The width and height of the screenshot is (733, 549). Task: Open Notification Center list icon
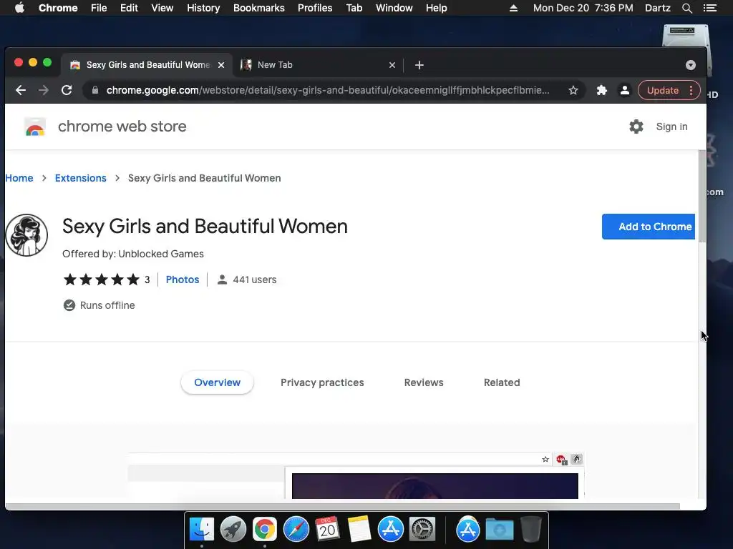point(709,8)
